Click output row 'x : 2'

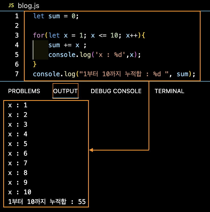[18, 115]
